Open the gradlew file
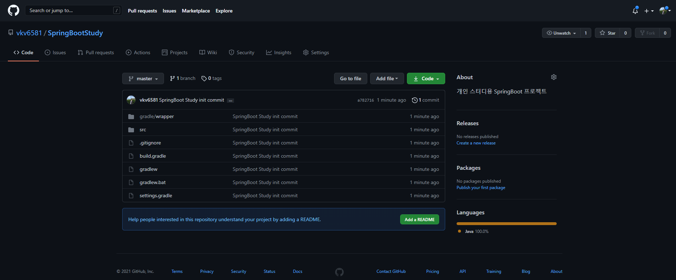 148,169
